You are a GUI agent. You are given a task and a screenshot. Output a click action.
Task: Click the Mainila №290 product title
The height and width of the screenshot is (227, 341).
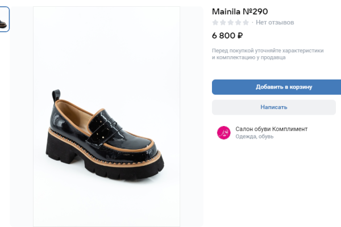click(240, 11)
